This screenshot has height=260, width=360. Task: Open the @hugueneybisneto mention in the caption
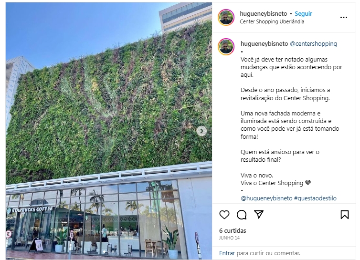point(266,198)
